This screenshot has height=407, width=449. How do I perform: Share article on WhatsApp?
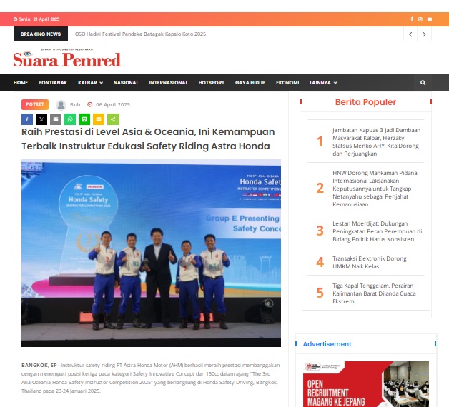click(70, 119)
